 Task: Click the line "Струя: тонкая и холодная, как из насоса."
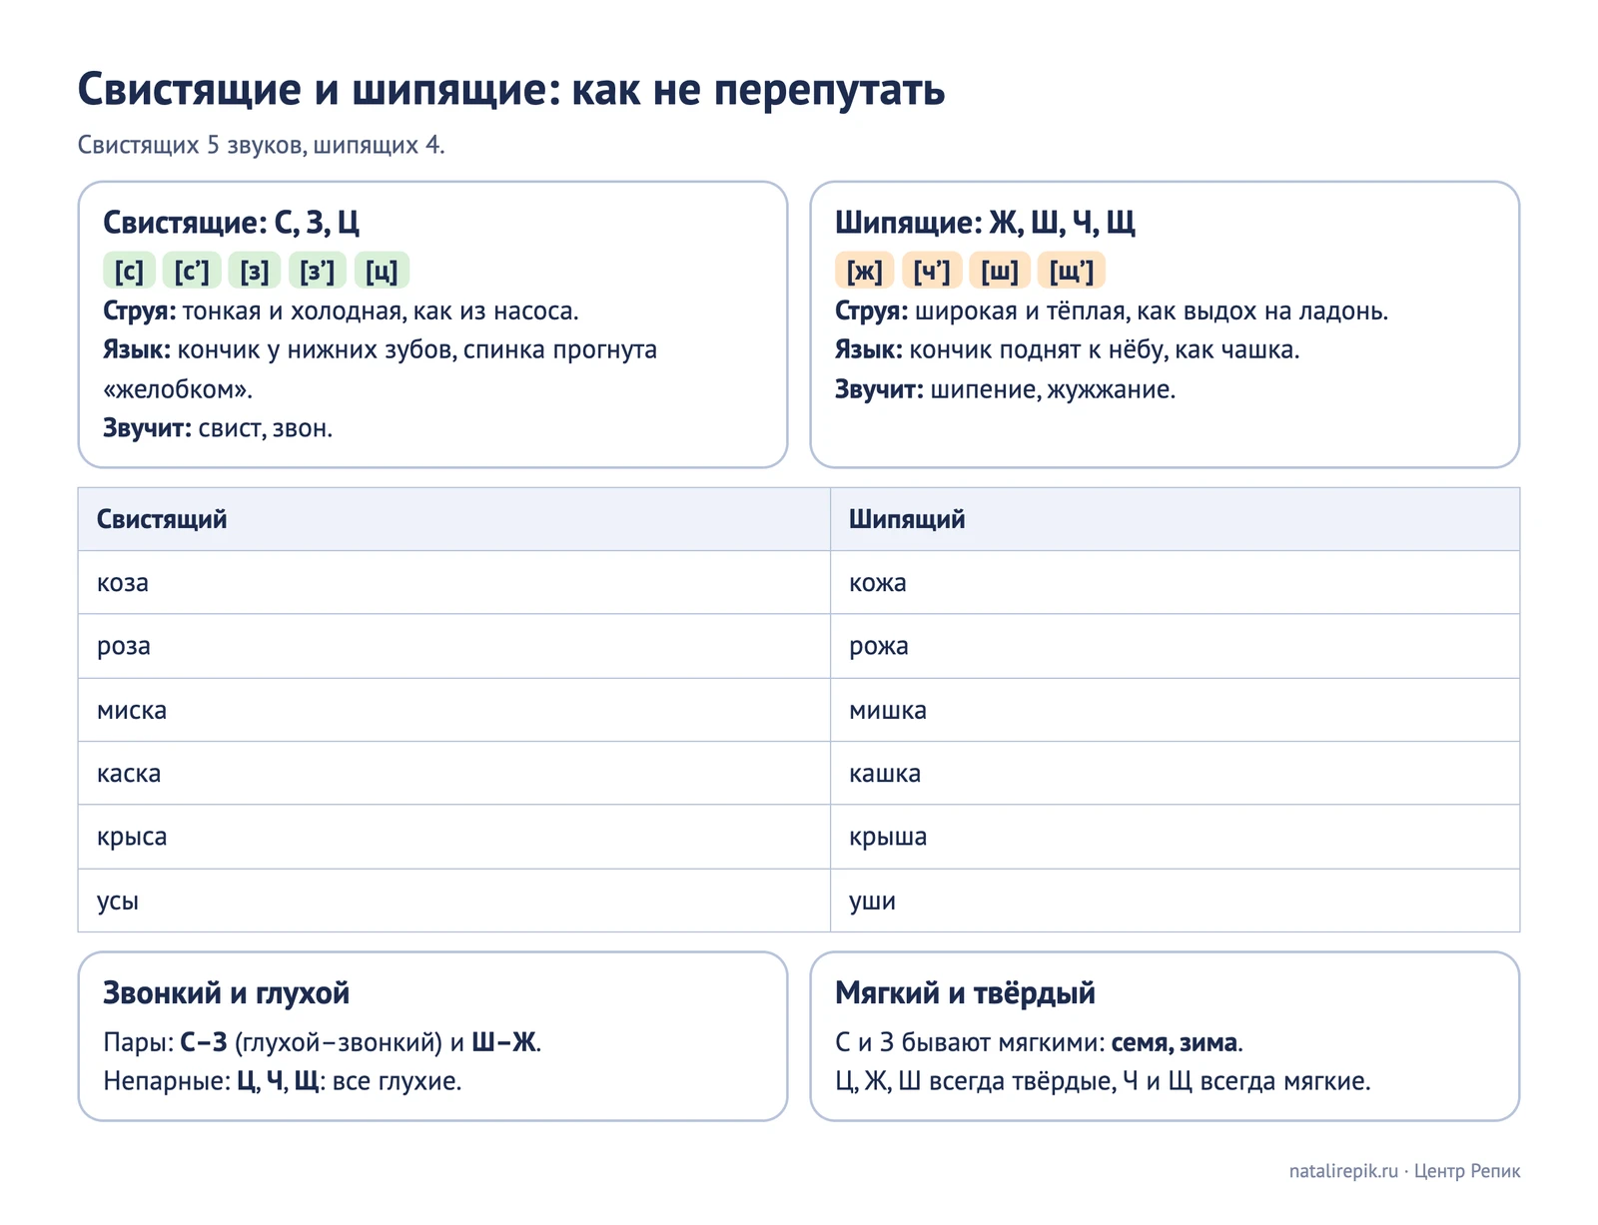coord(341,311)
